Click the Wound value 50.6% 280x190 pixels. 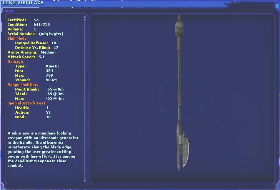[x=52, y=80]
